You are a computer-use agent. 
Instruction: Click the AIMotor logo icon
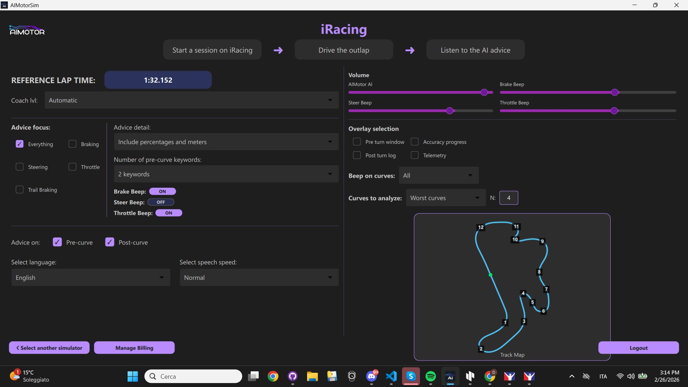[x=27, y=30]
